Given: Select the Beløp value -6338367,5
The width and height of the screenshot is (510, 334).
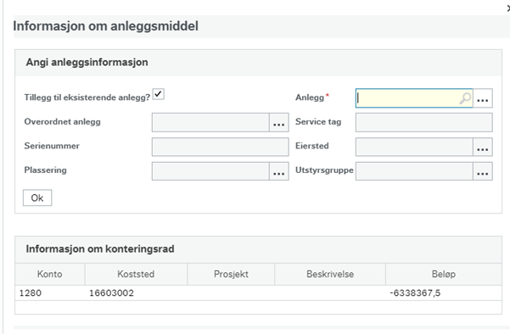Looking at the screenshot, I should click(415, 293).
